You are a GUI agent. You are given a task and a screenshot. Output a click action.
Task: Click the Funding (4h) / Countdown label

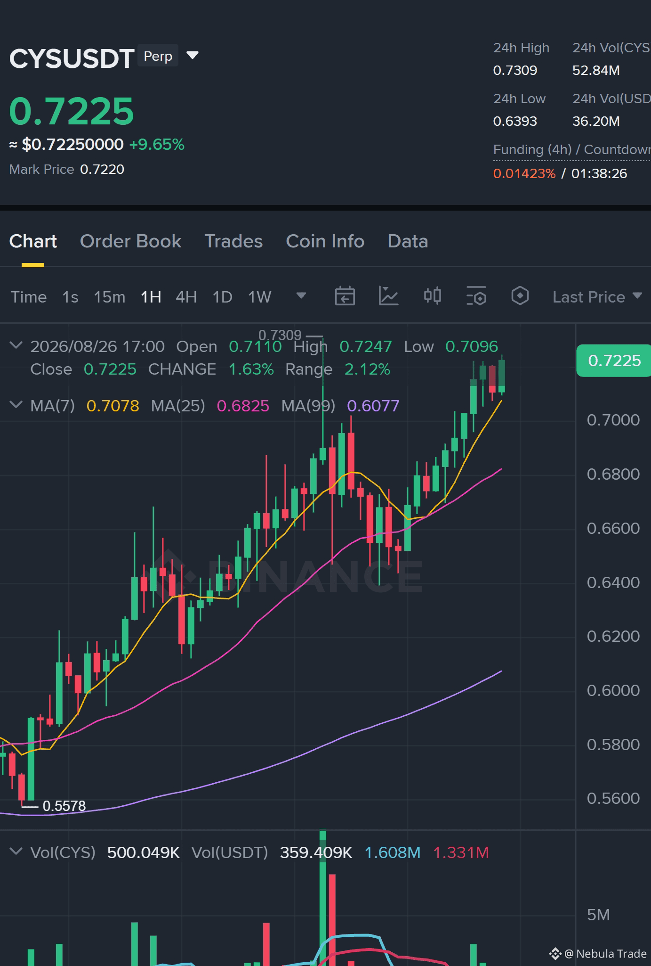(572, 149)
